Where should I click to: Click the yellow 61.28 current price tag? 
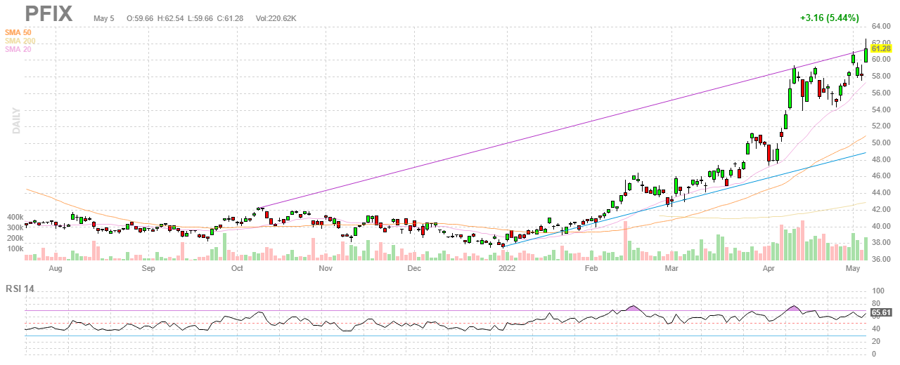click(x=881, y=48)
